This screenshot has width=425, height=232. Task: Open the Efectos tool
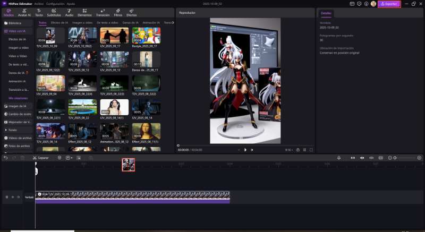click(131, 13)
